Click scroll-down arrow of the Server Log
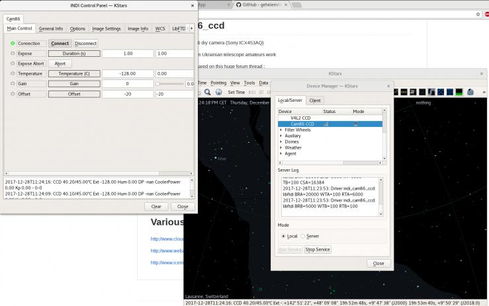The width and height of the screenshot is (489, 306). click(380, 214)
